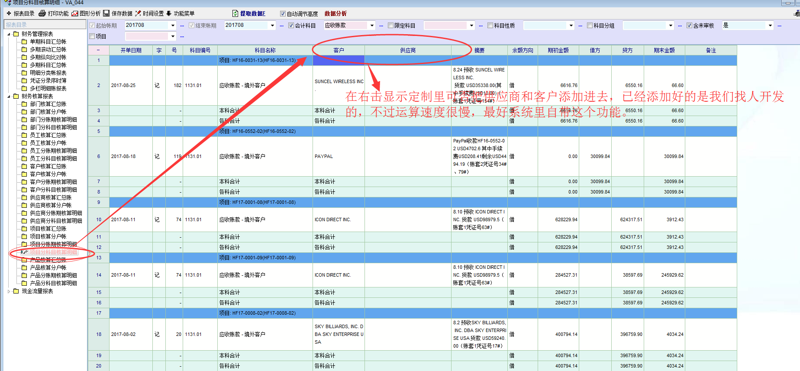
Task: Check the 科目性质 checkbox
Action: tap(490, 26)
